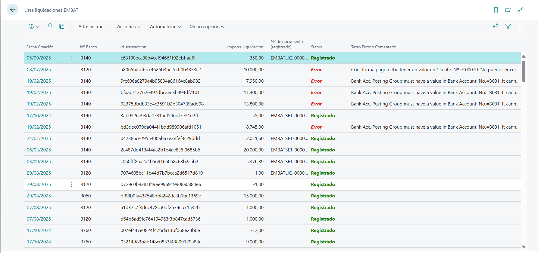This screenshot has height=253, width=538.
Task: Open the Administrar menu
Action: point(90,27)
